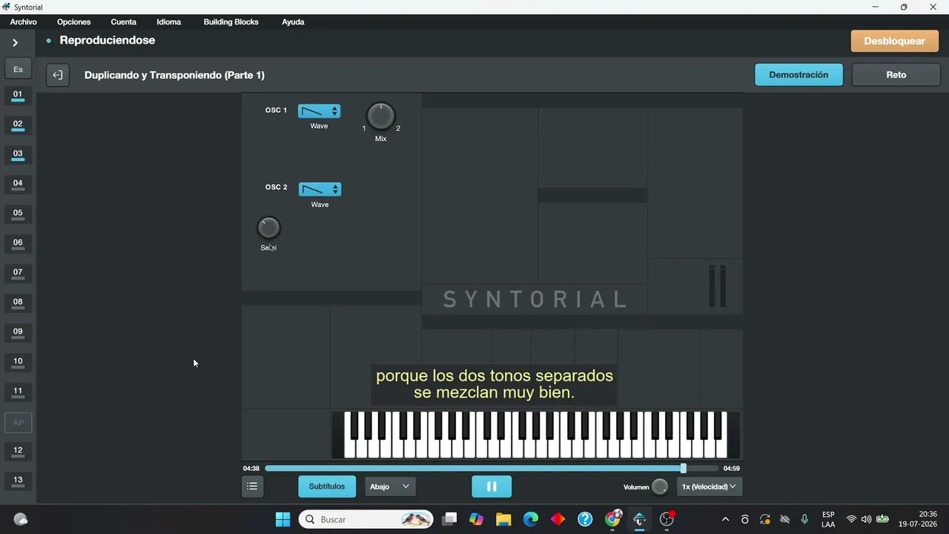Open Google Chrome from the taskbar
The height and width of the screenshot is (534, 949).
(x=612, y=519)
